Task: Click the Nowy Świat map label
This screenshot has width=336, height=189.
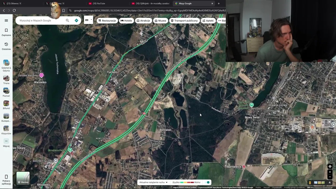Action: click(252, 117)
